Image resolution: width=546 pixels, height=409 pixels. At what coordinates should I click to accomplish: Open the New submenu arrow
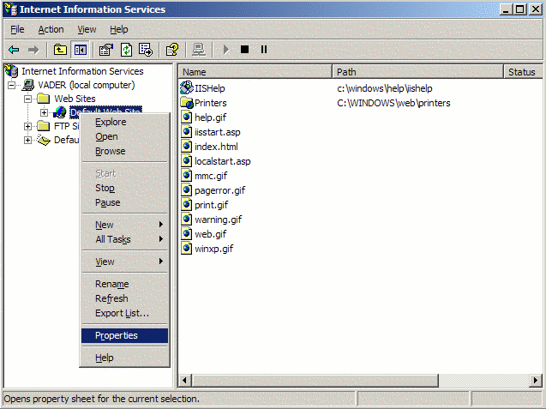(x=161, y=225)
